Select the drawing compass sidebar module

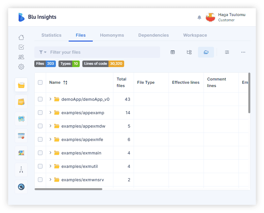[x=21, y=170]
